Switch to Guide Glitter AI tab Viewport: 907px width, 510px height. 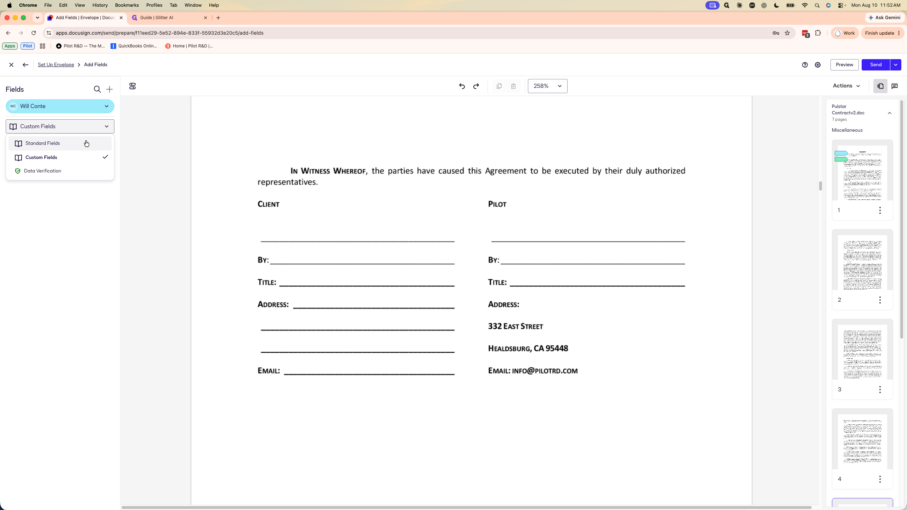[169, 18]
